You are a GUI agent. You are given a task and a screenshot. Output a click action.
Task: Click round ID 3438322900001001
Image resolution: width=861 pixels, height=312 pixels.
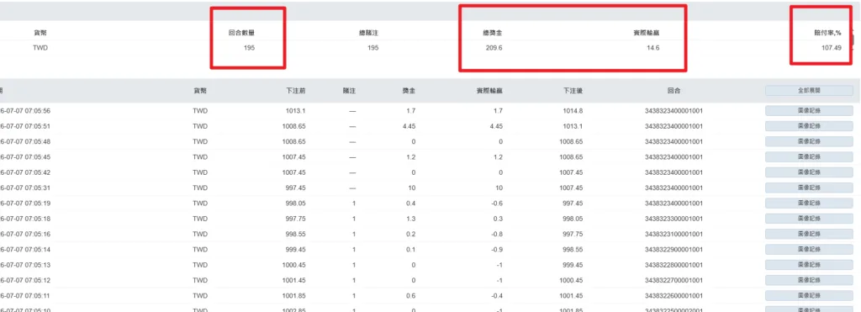coord(674,250)
